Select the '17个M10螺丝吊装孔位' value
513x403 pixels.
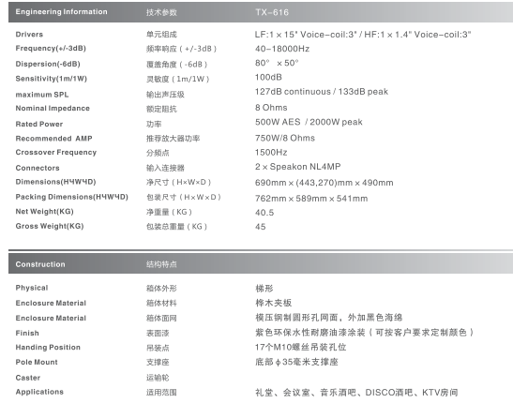coord(301,347)
